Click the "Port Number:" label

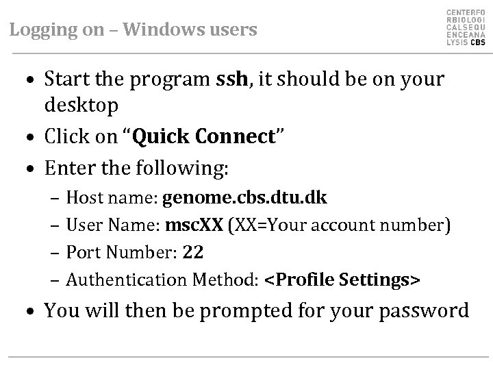pos(121,253)
